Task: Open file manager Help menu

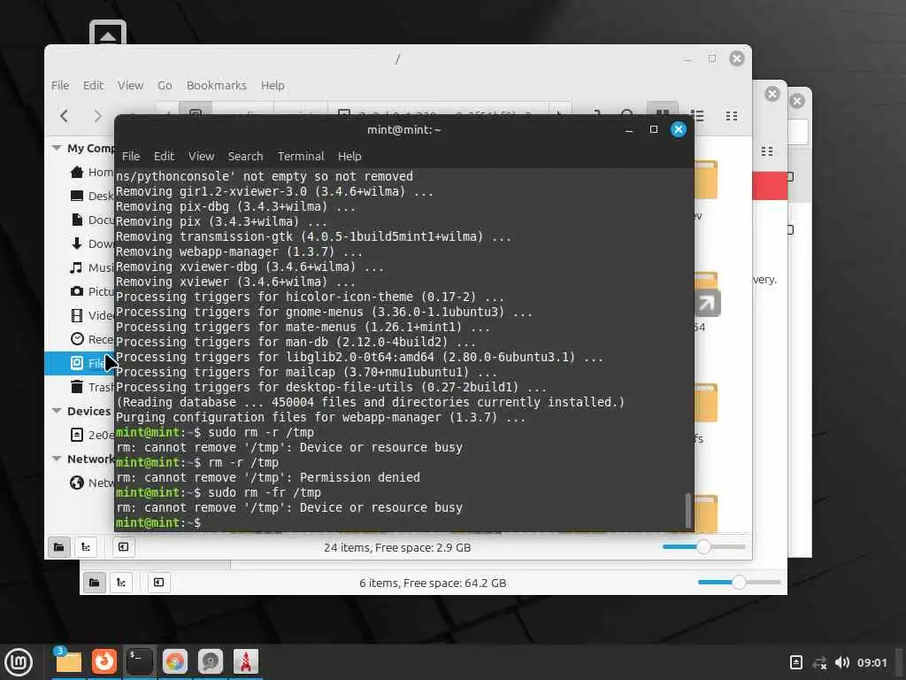Action: click(273, 86)
